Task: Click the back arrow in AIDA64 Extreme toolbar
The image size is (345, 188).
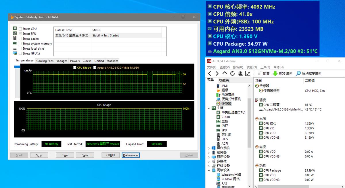Action: [210, 73]
